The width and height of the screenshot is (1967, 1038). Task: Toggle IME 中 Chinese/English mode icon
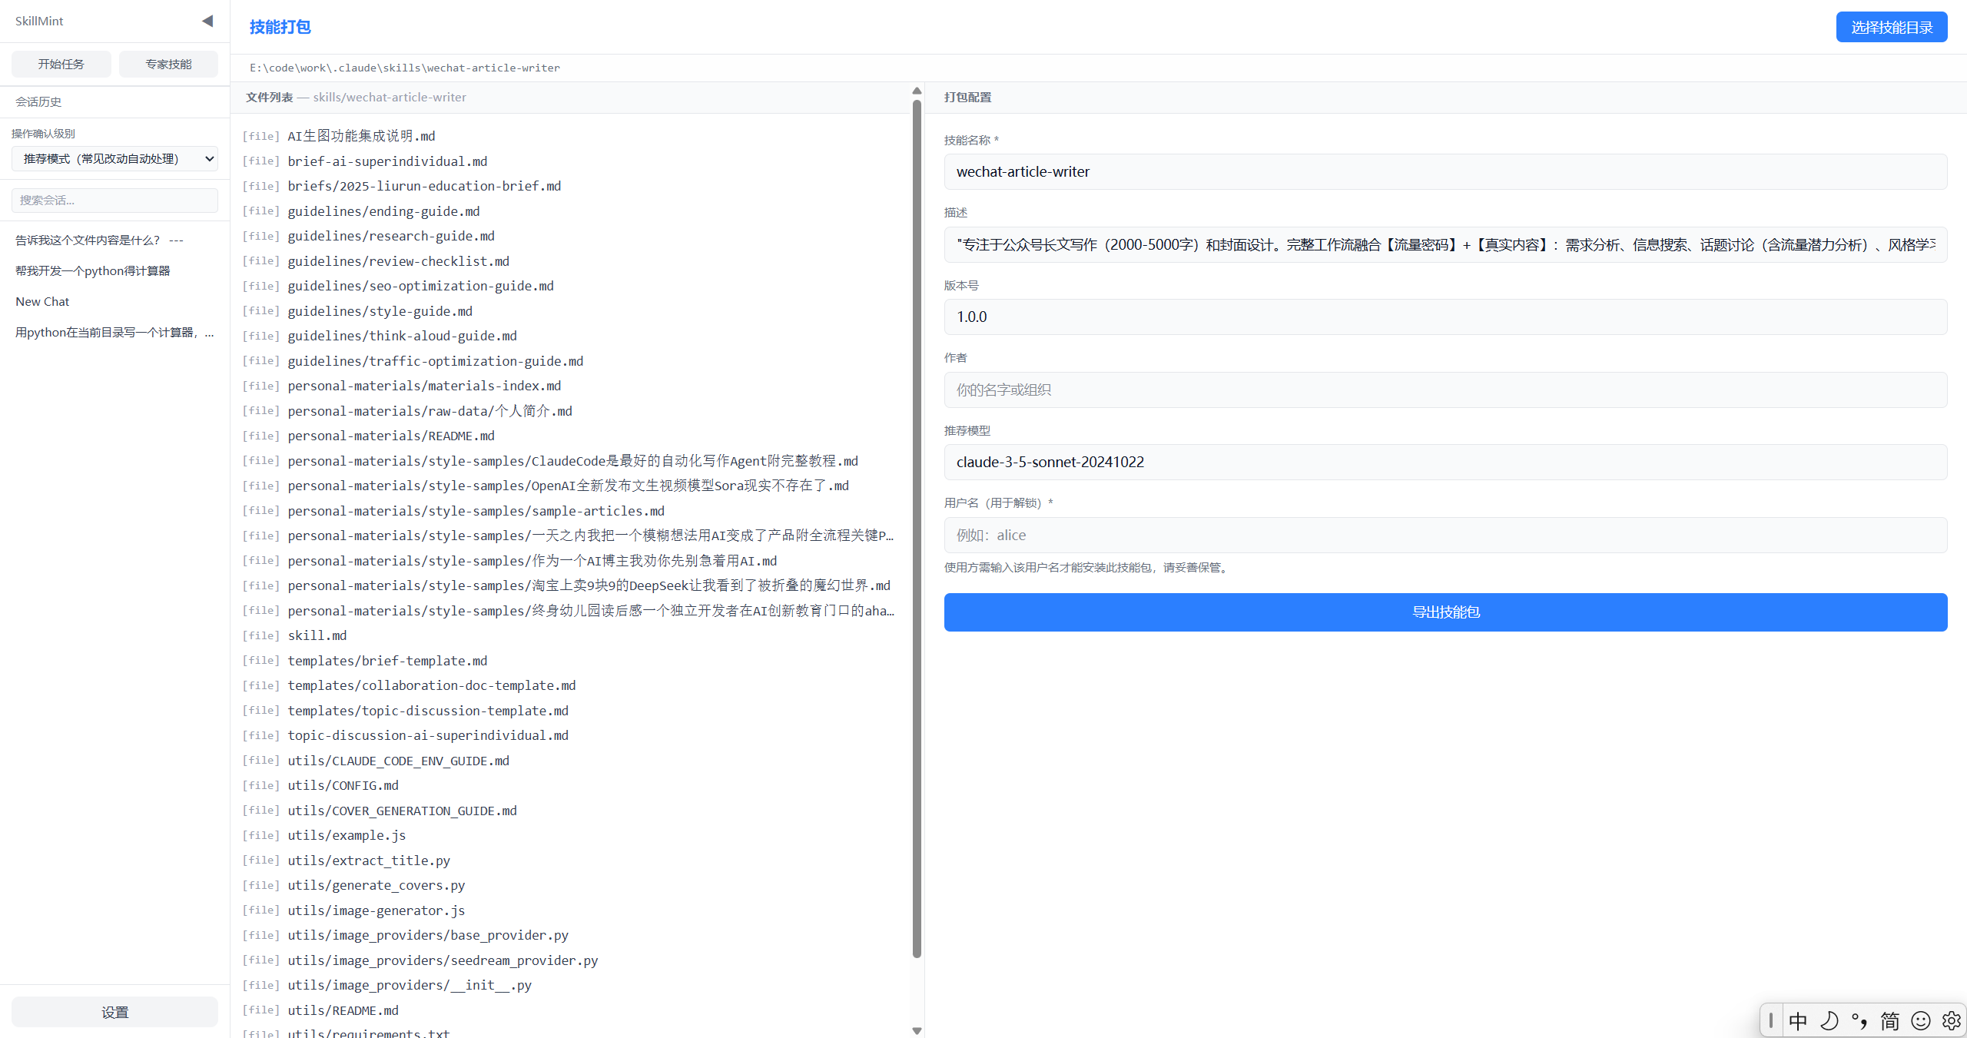(1798, 1020)
